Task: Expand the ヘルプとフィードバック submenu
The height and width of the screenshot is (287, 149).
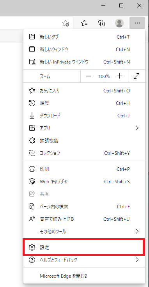Action: coord(84,260)
